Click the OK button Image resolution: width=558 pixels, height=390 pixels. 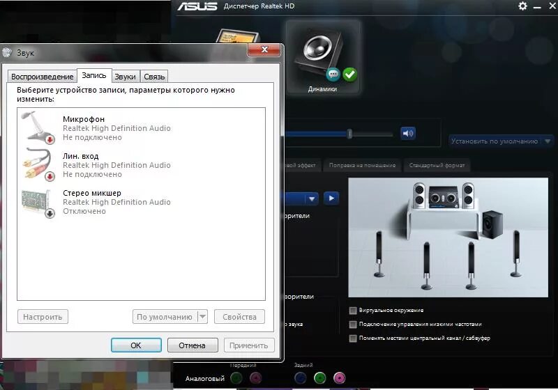[x=136, y=345]
